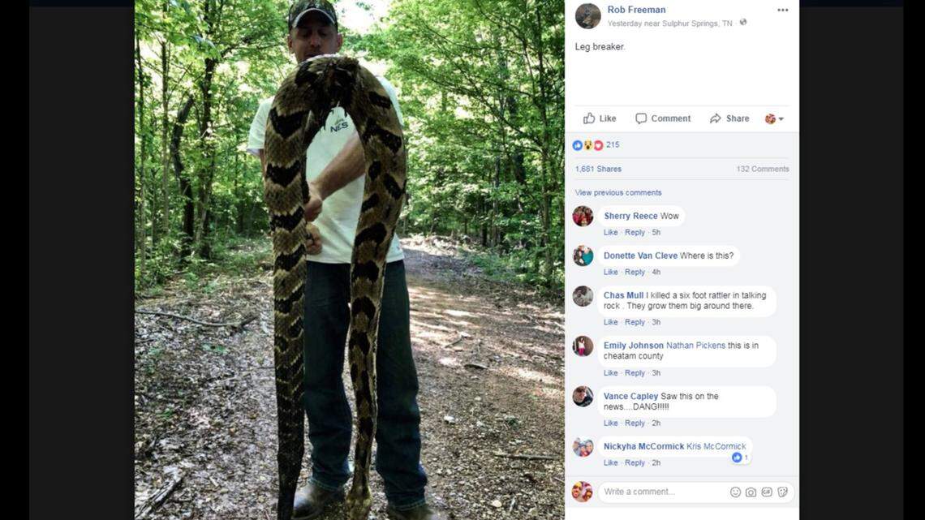The height and width of the screenshot is (520, 925).
Task: Click Rob Freeman's profile picture thumbnail
Action: coord(587,15)
